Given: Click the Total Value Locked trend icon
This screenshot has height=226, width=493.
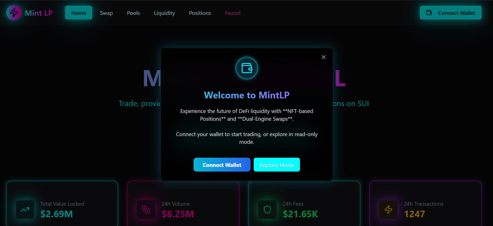Looking at the screenshot, I should [25, 210].
